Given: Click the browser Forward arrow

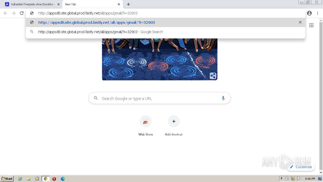Looking at the screenshot, I should 14,13.
